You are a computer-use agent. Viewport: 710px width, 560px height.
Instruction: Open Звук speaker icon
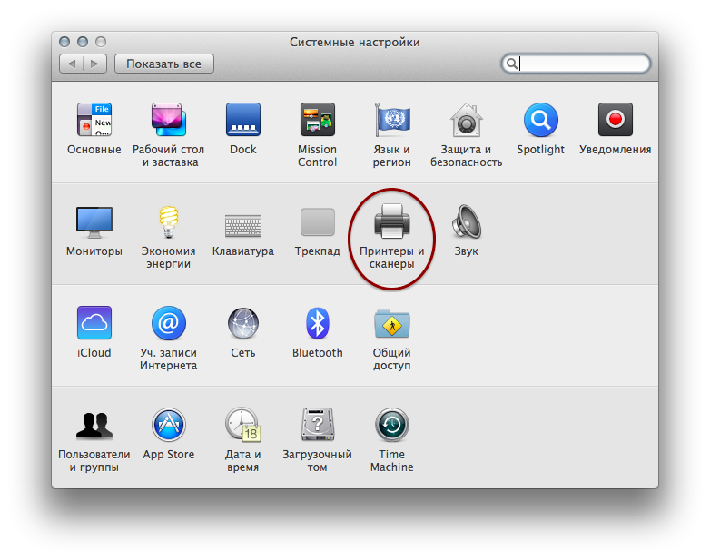coord(467,221)
